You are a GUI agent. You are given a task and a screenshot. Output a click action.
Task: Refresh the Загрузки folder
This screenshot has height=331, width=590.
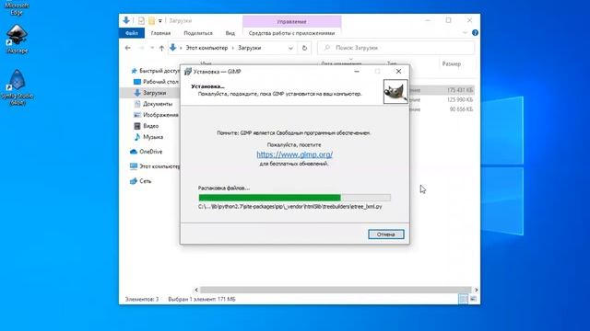pyautogui.click(x=304, y=48)
